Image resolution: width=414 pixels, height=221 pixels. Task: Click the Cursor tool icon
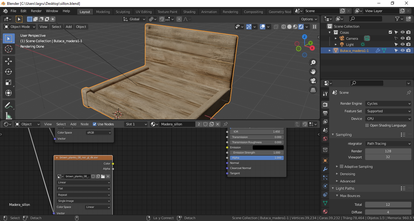[x=8, y=49]
